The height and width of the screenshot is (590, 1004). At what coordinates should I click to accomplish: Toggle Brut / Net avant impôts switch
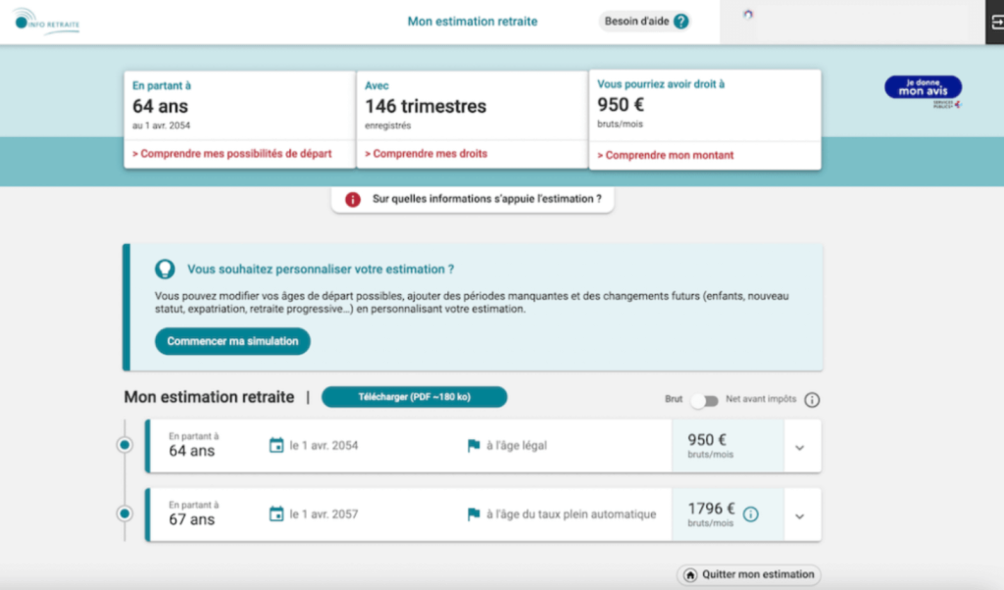(x=704, y=401)
